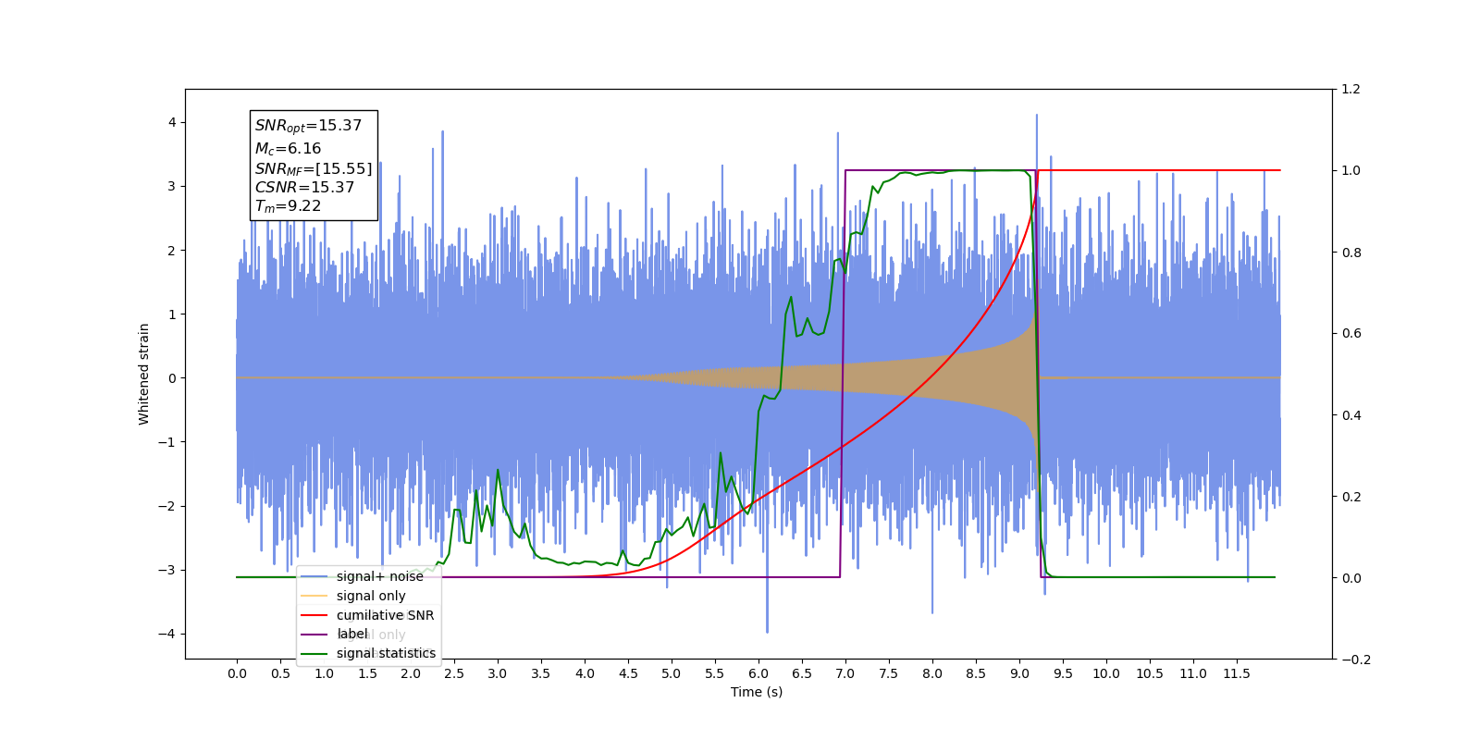Image resolution: width=1480 pixels, height=740 pixels.
Task: Select the CSNR=15.37 annotation text
Action: pos(304,187)
